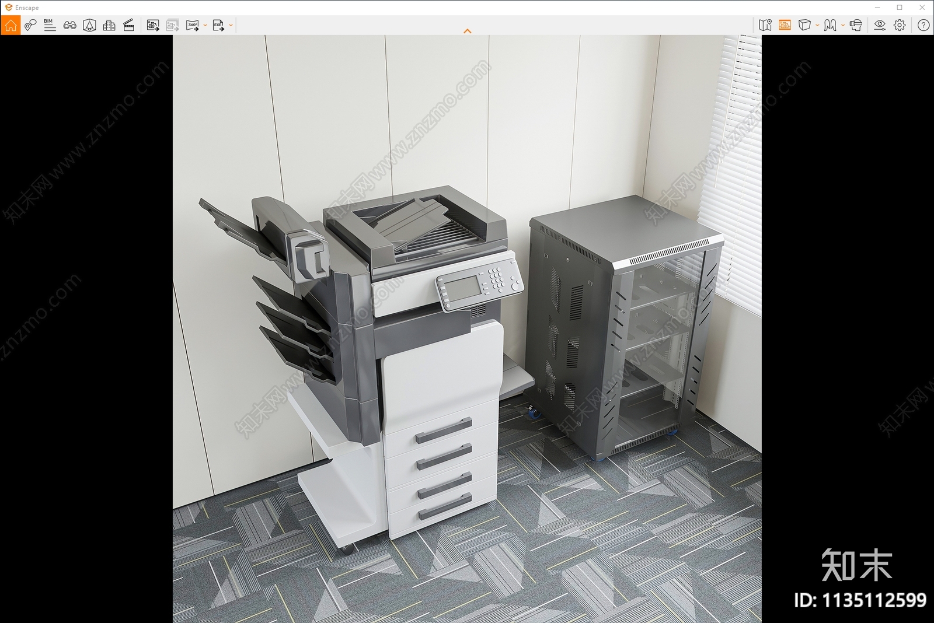
Task: Expand the 360 panorama export dropdown
Action: pyautogui.click(x=205, y=25)
